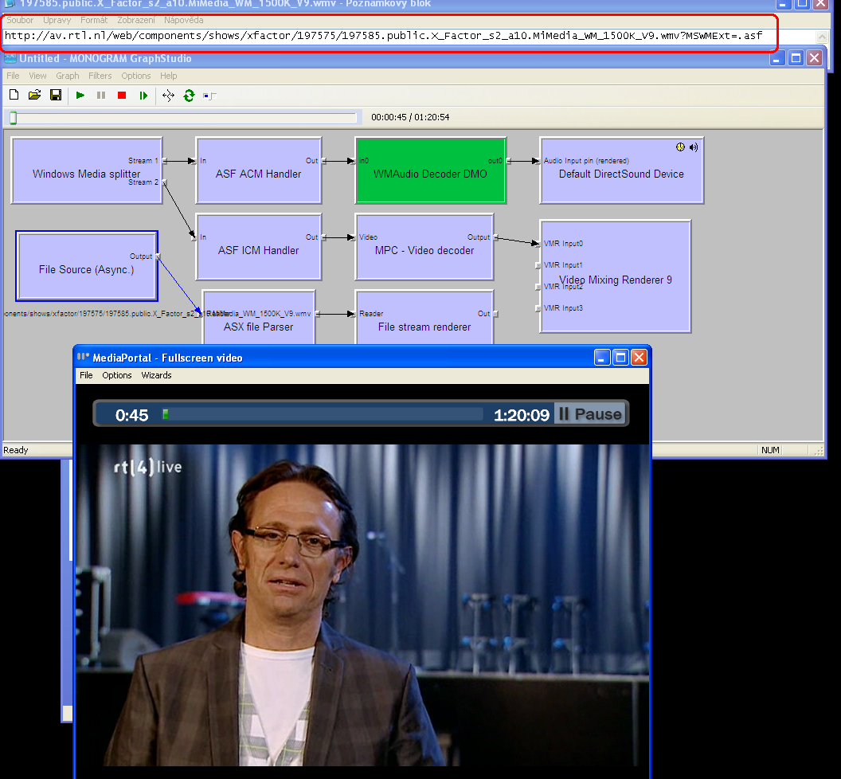Open MediaPortal Wizards menu
This screenshot has width=841, height=779.
pos(157,375)
